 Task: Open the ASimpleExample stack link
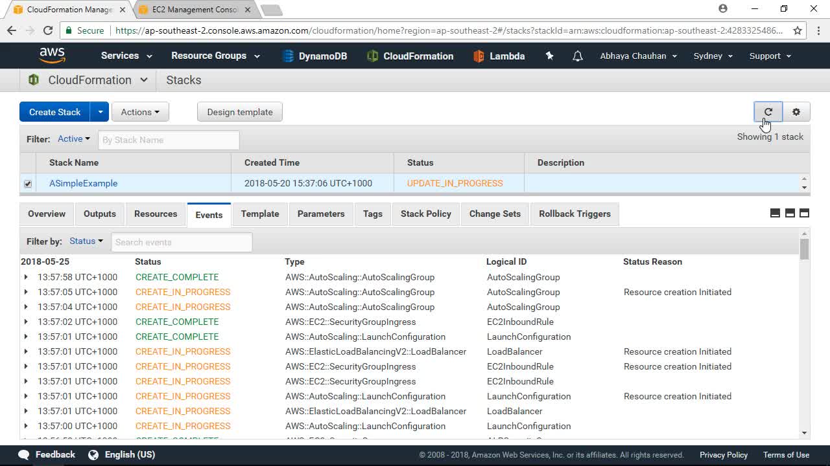point(84,183)
